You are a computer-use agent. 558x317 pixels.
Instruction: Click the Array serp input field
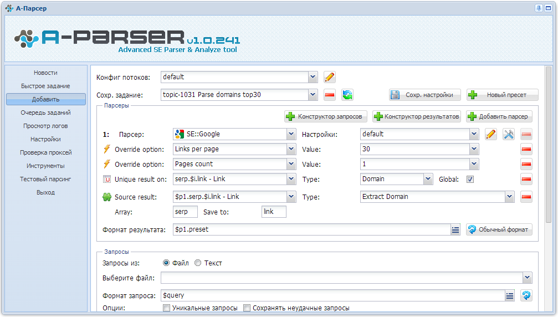tap(185, 212)
